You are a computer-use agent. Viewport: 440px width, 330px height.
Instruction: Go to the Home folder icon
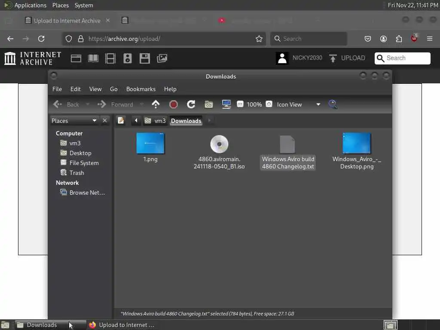click(x=208, y=104)
